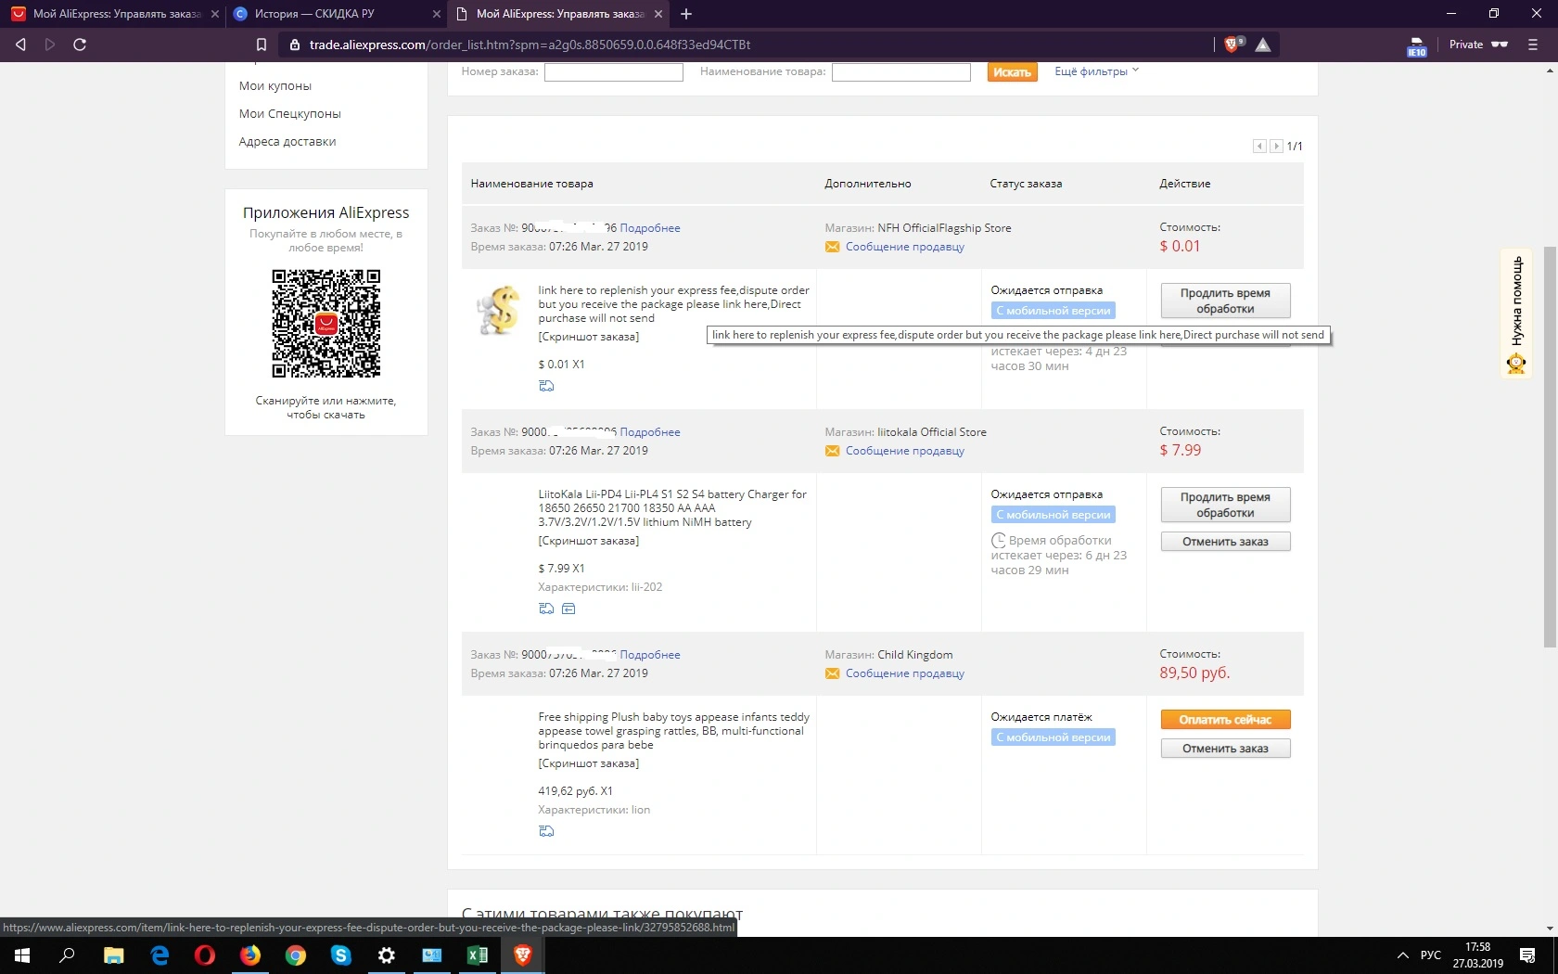Click the browser back arrow
The image size is (1558, 974).
(20, 45)
